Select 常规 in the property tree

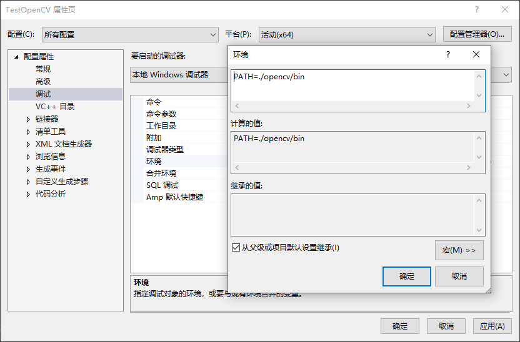[43, 69]
